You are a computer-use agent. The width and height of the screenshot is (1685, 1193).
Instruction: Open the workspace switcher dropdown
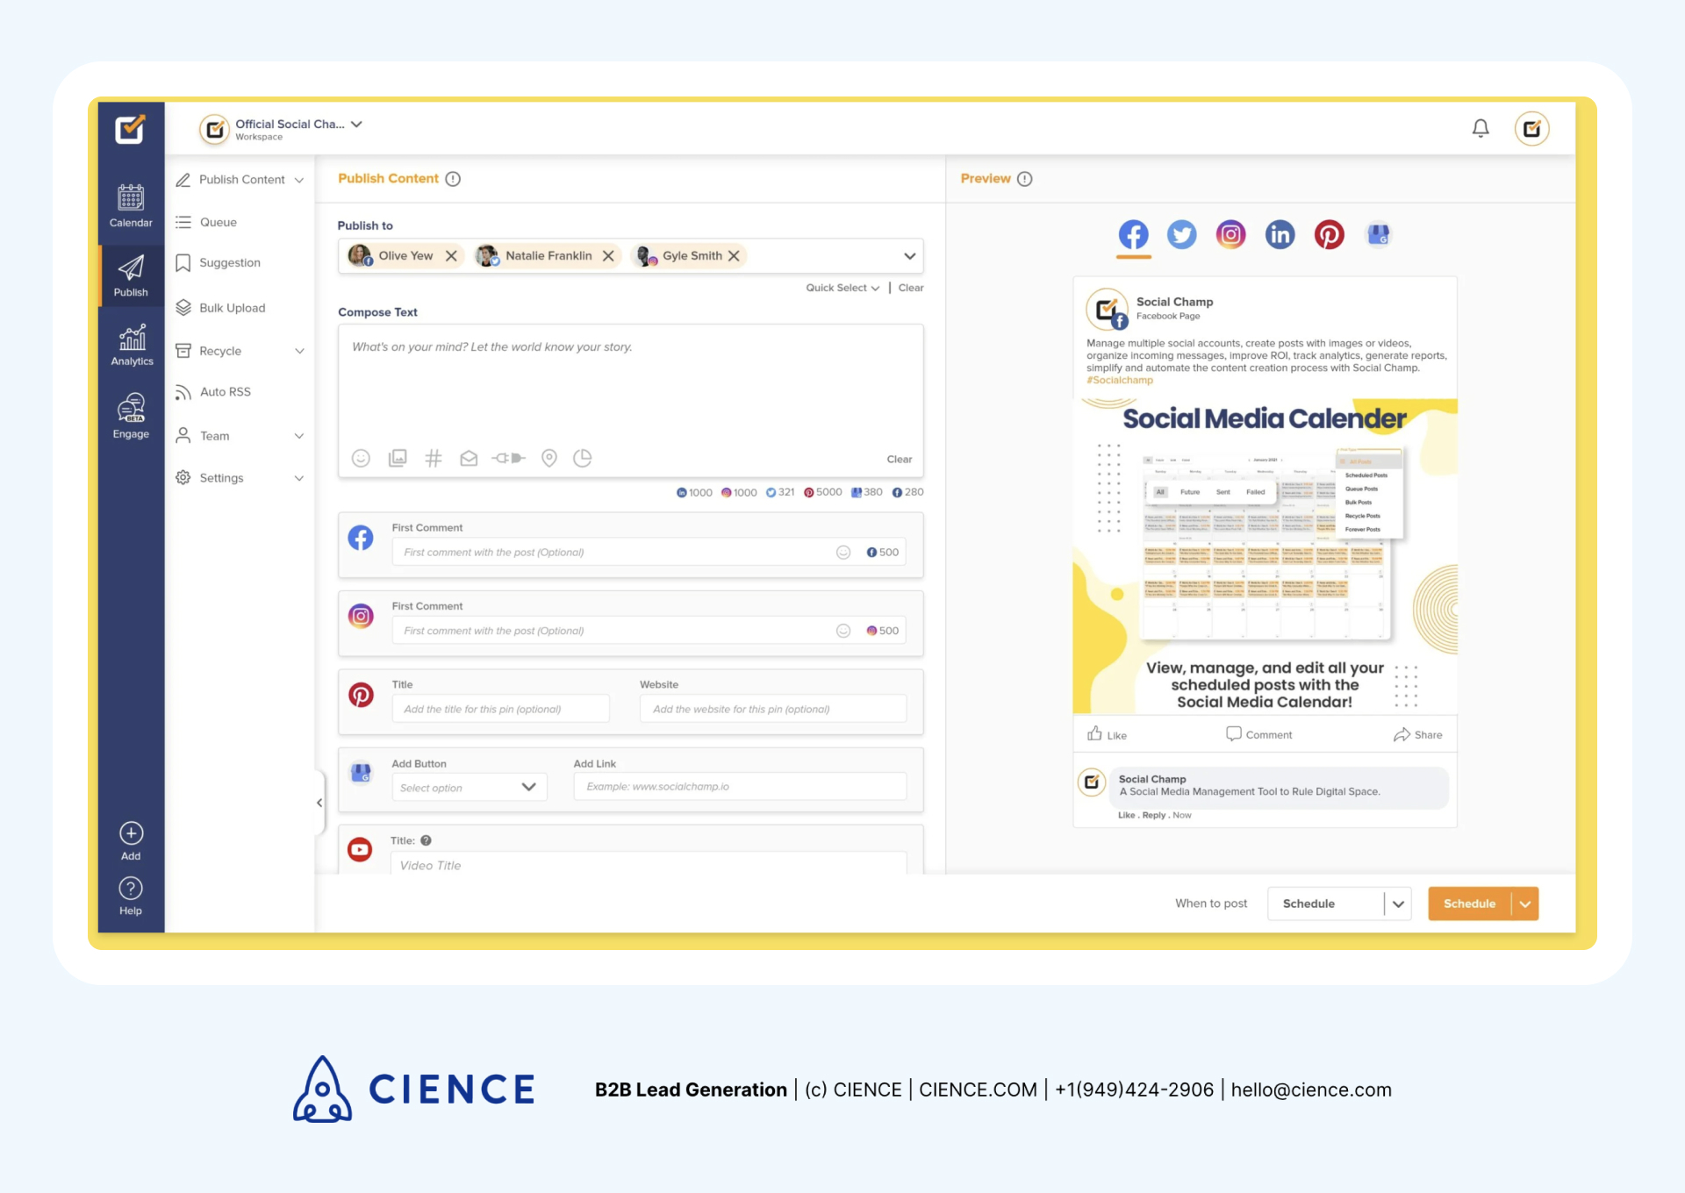pyautogui.click(x=356, y=125)
